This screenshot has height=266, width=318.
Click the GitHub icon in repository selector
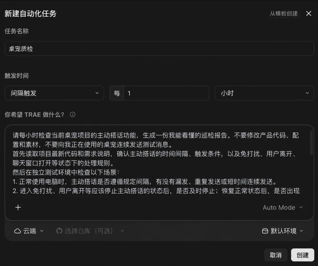tap(59, 231)
